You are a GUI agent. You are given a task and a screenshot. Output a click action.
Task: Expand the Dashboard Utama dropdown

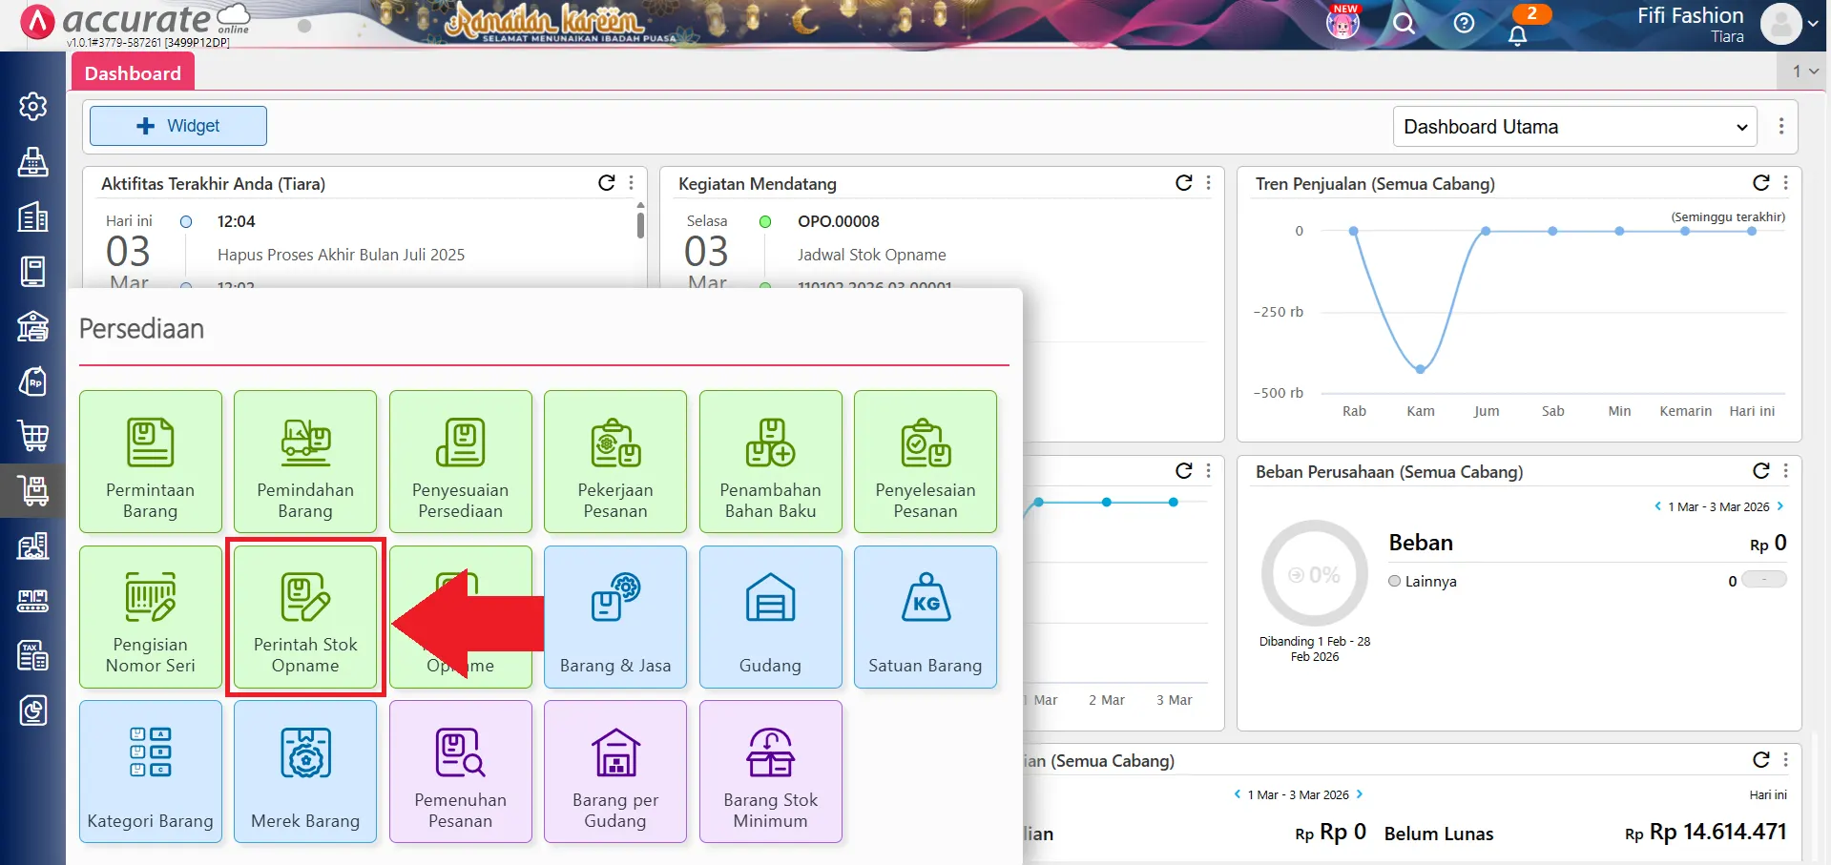(1574, 127)
